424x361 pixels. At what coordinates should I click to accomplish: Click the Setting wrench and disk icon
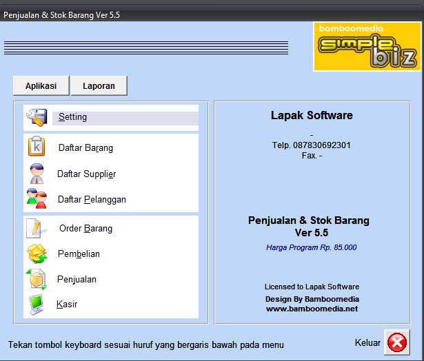point(37,117)
